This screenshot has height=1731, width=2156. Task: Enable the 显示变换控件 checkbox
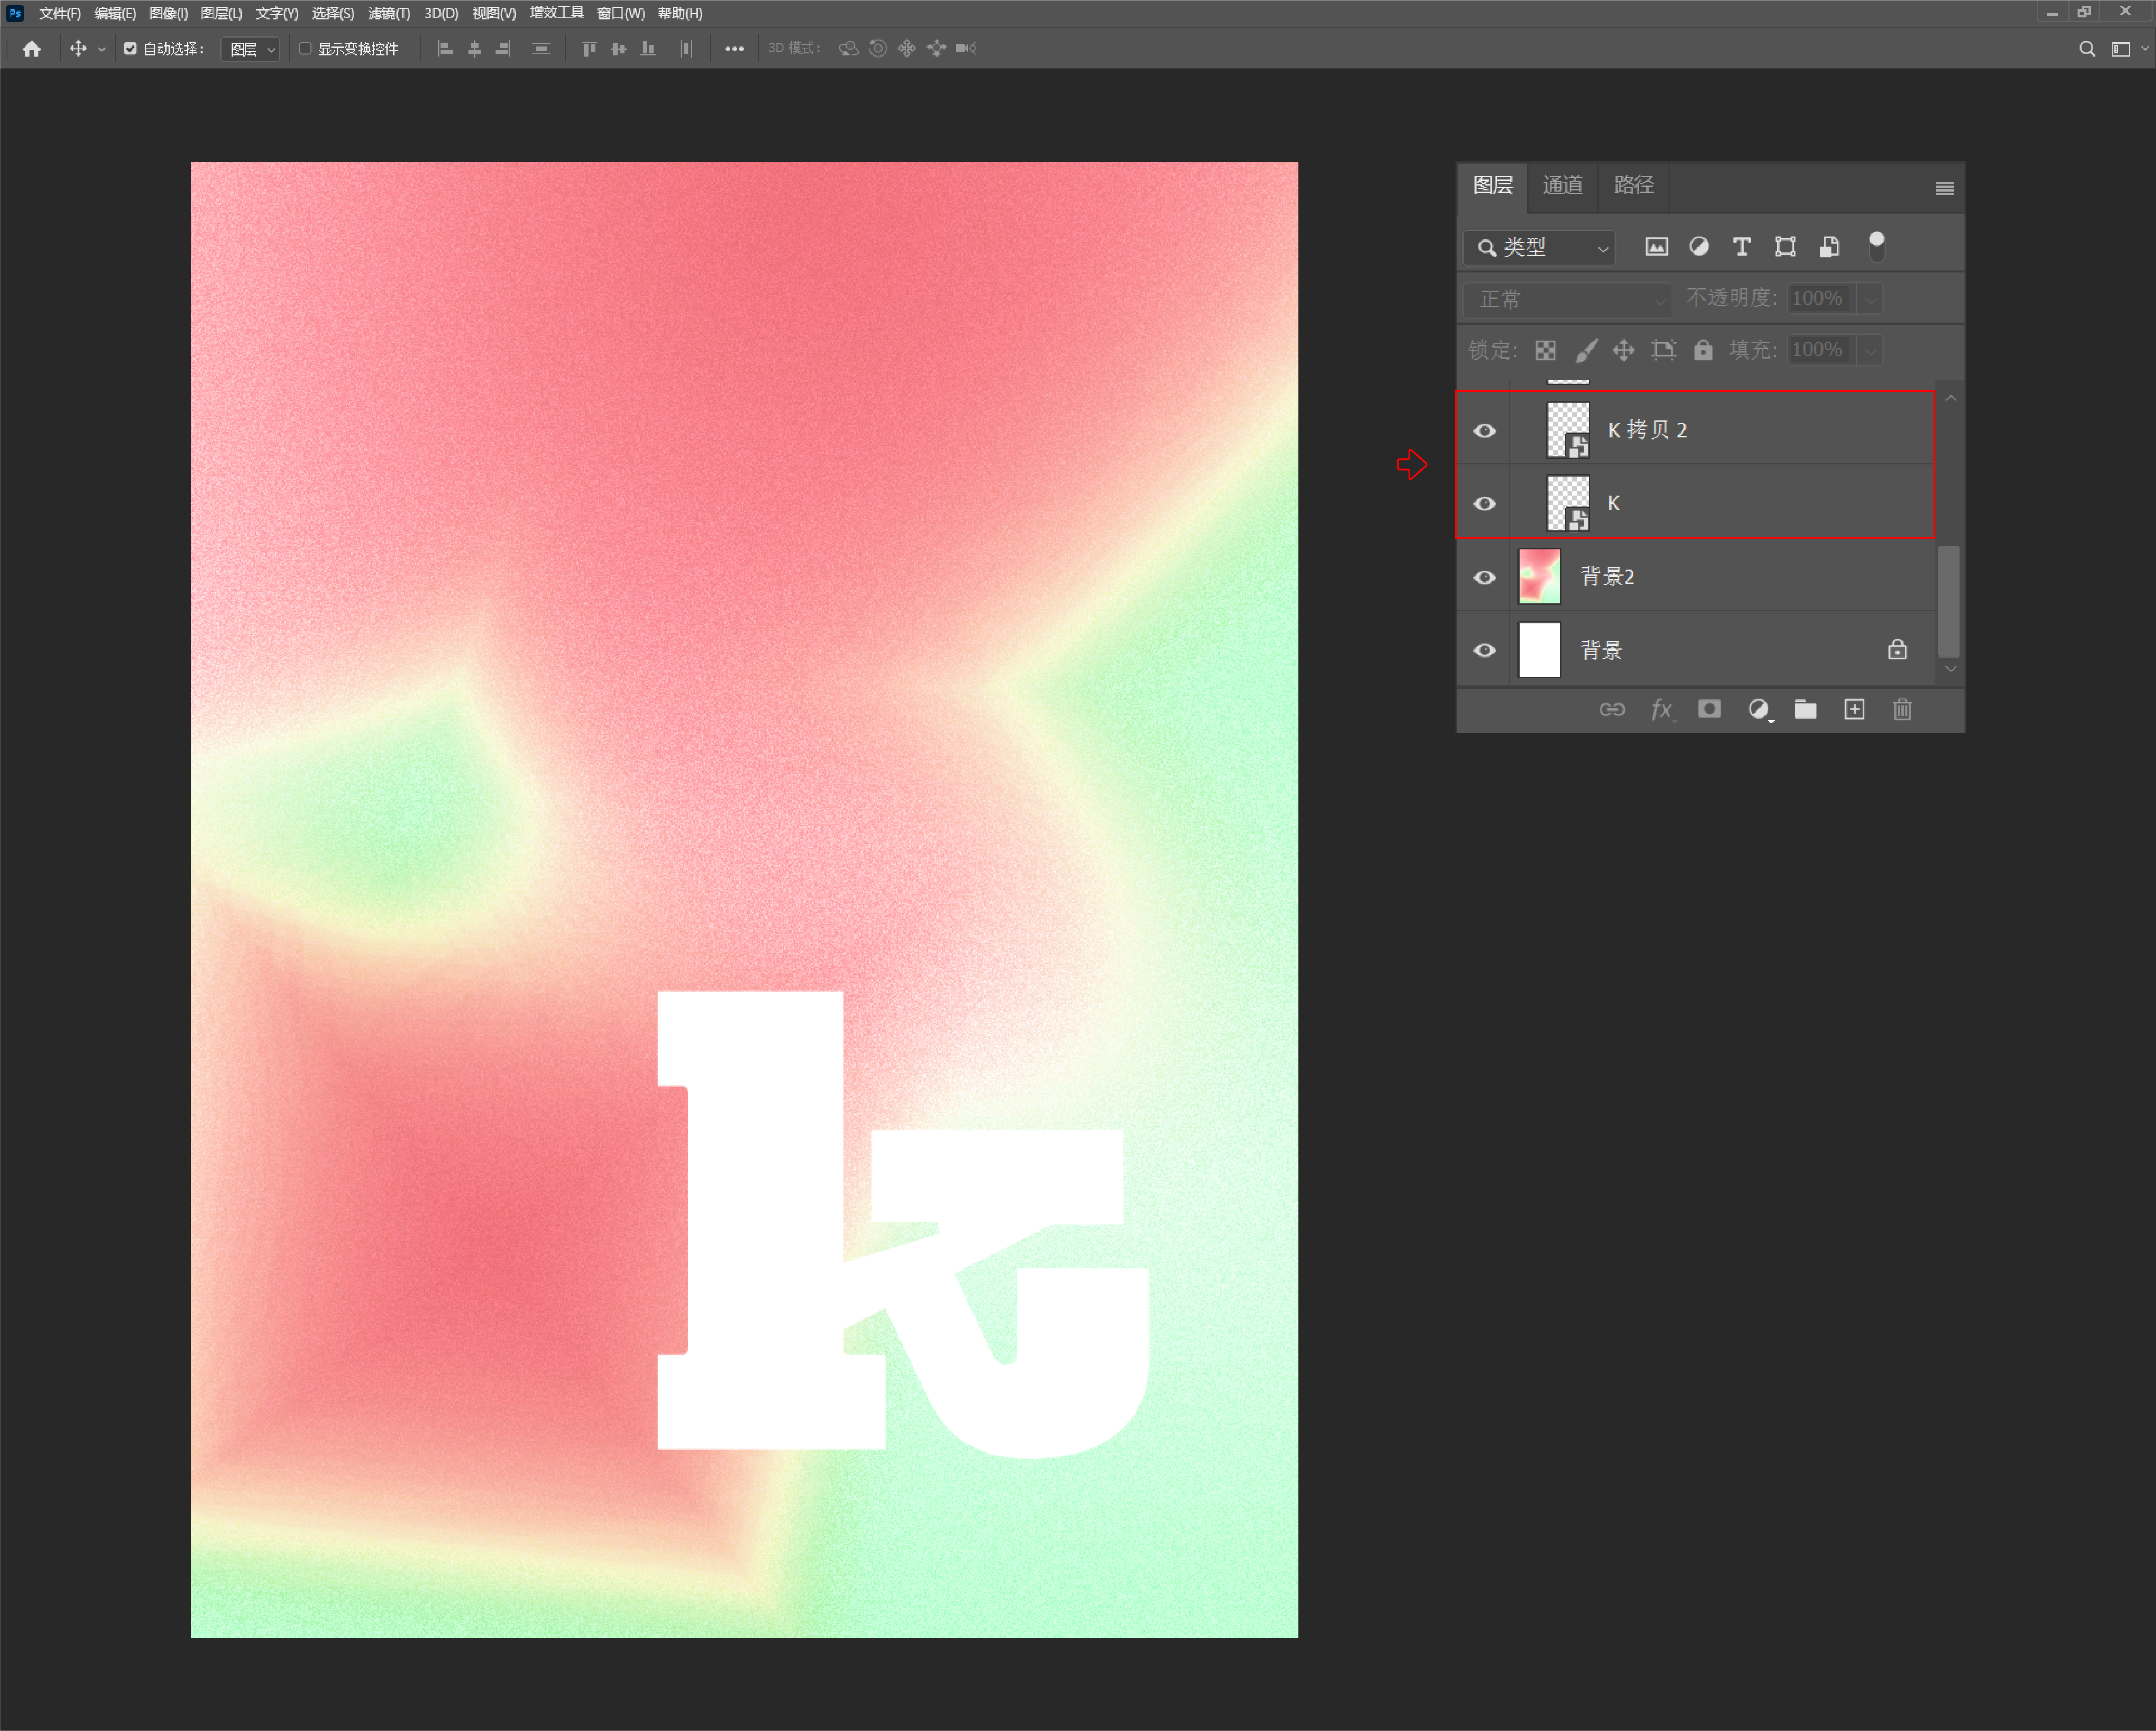click(x=305, y=49)
